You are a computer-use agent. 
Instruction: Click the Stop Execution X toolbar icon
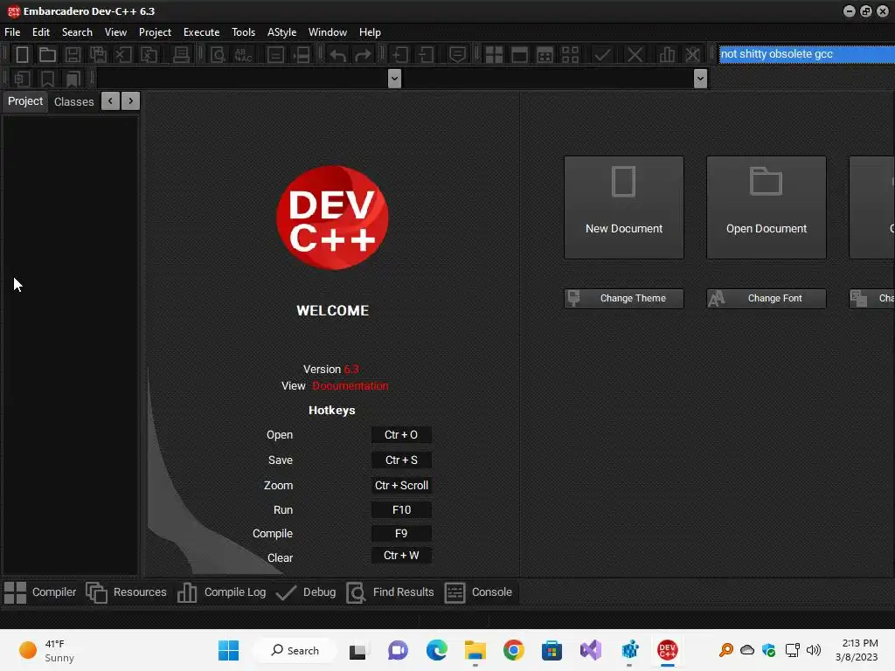pos(635,55)
